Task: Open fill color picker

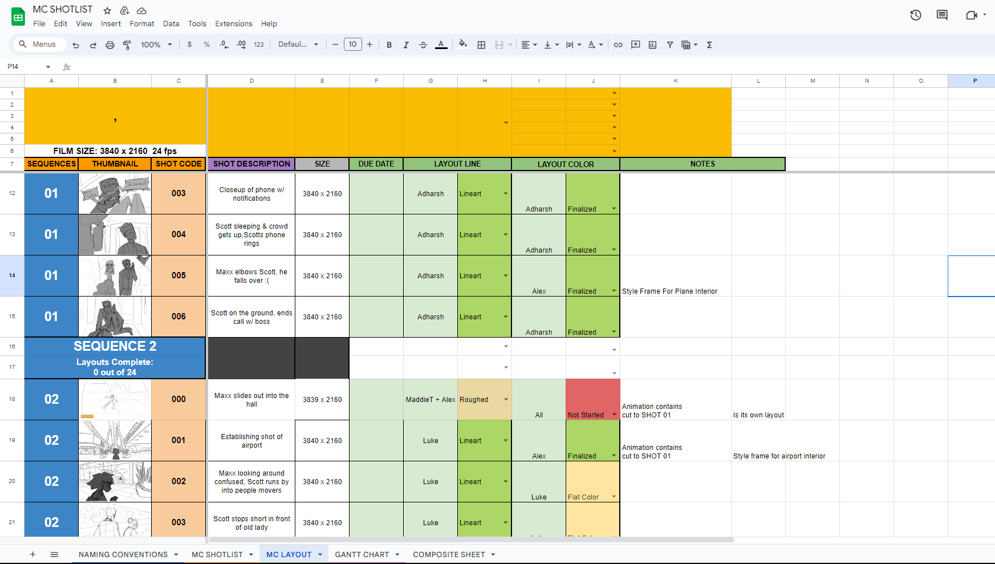Action: tap(463, 44)
